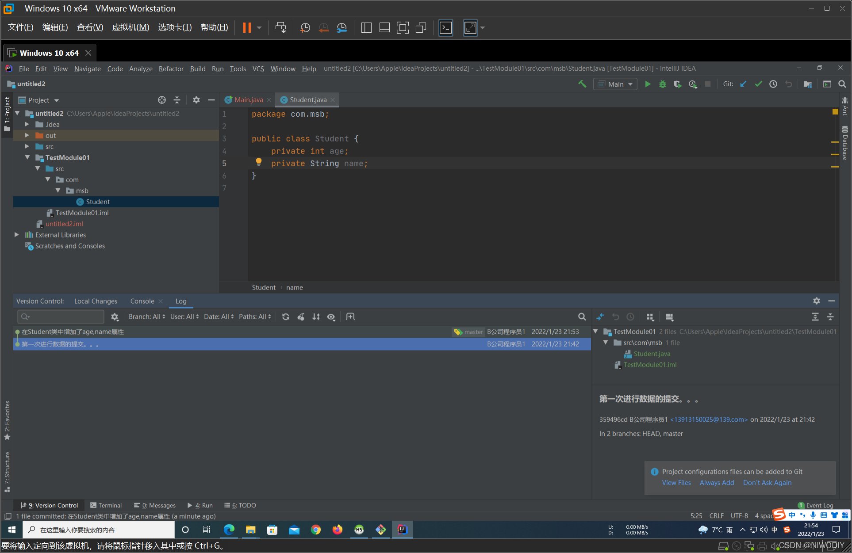Open Project Structure icon in toolbar
Viewport: 852px width, 553px height.
[x=808, y=84]
